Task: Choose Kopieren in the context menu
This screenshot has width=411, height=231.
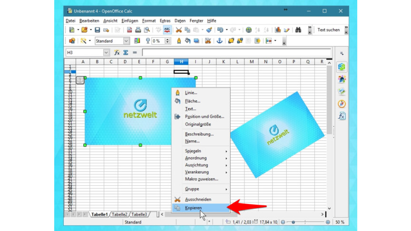Action: [201, 208]
